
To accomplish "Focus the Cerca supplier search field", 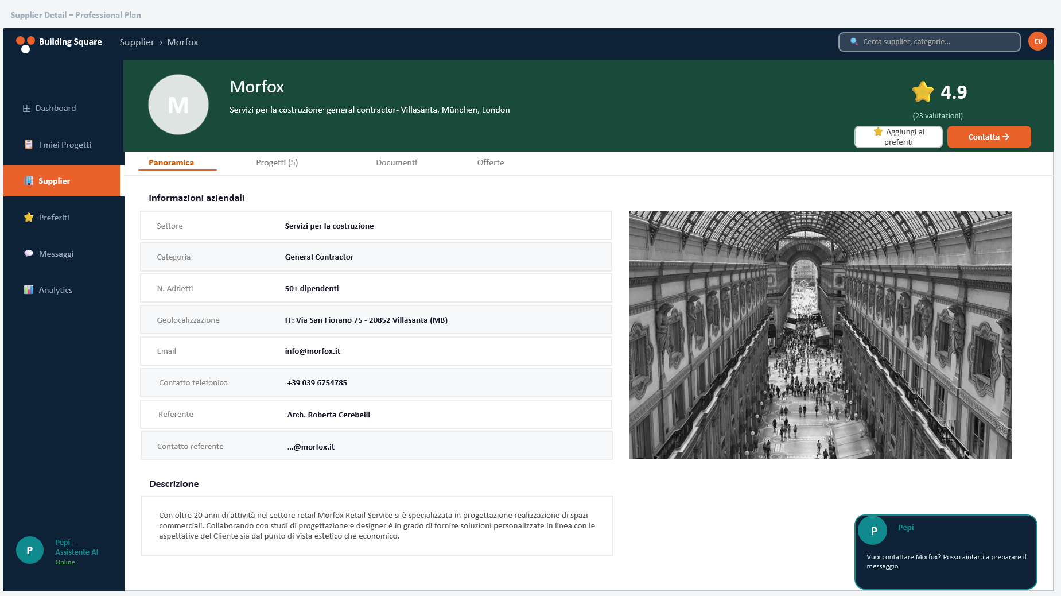I will coord(929,42).
